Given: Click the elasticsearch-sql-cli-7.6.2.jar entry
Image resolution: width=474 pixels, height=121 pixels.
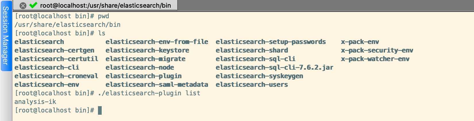Looking at the screenshot, I should (274, 68).
